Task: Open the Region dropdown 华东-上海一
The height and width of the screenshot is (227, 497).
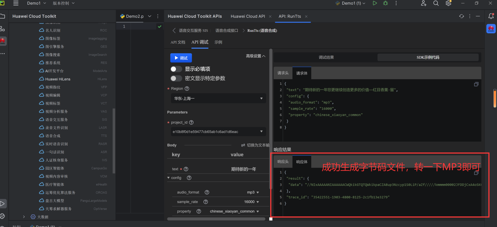Action: click(x=218, y=98)
